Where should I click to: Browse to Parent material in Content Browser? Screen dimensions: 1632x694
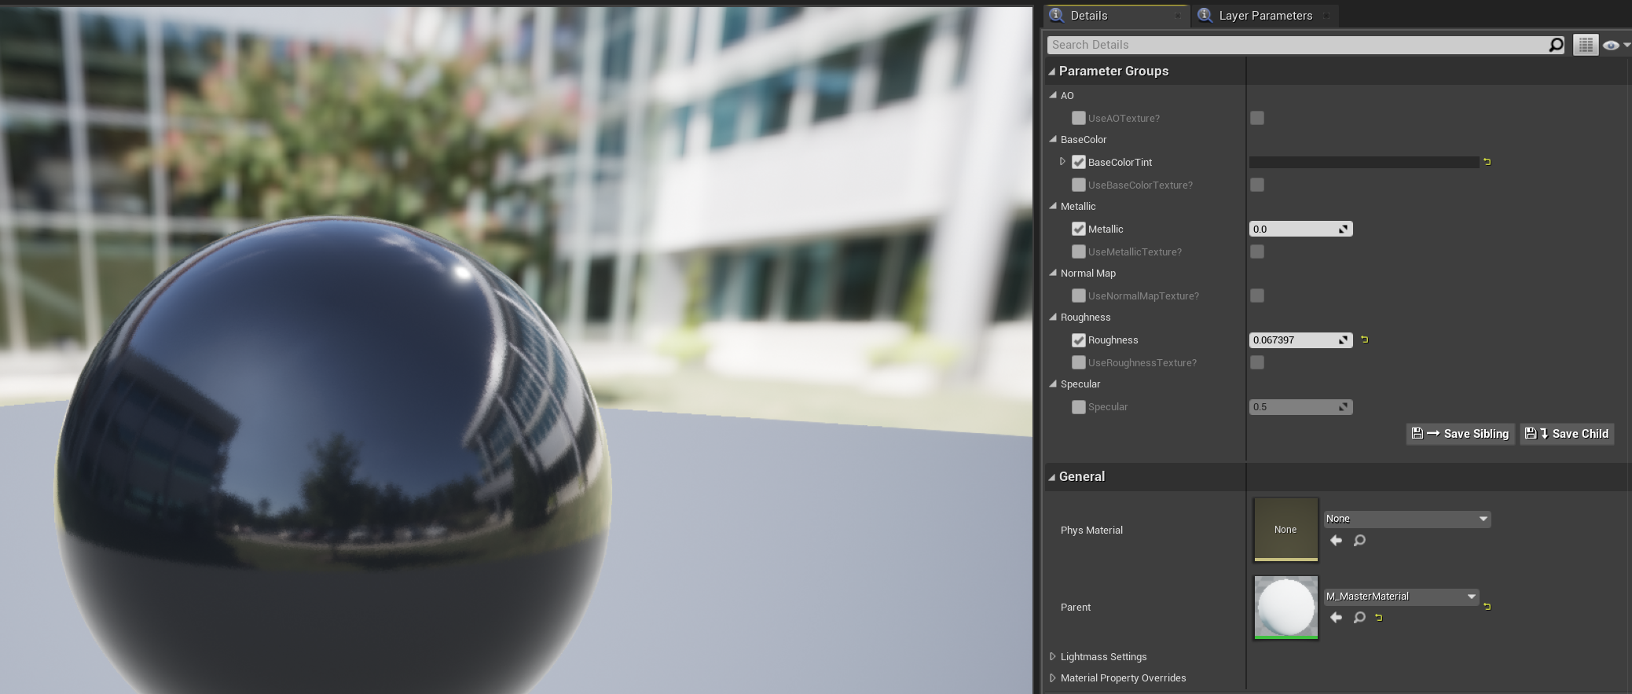tap(1359, 617)
